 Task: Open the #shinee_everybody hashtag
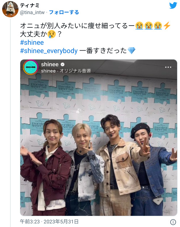click(x=49, y=51)
